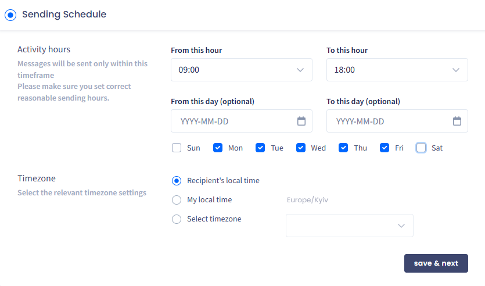Click the To this day (optional) label

[363, 102]
